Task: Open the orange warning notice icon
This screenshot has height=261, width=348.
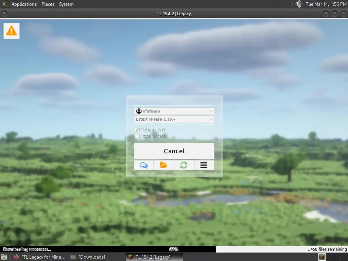Action: [x=12, y=31]
